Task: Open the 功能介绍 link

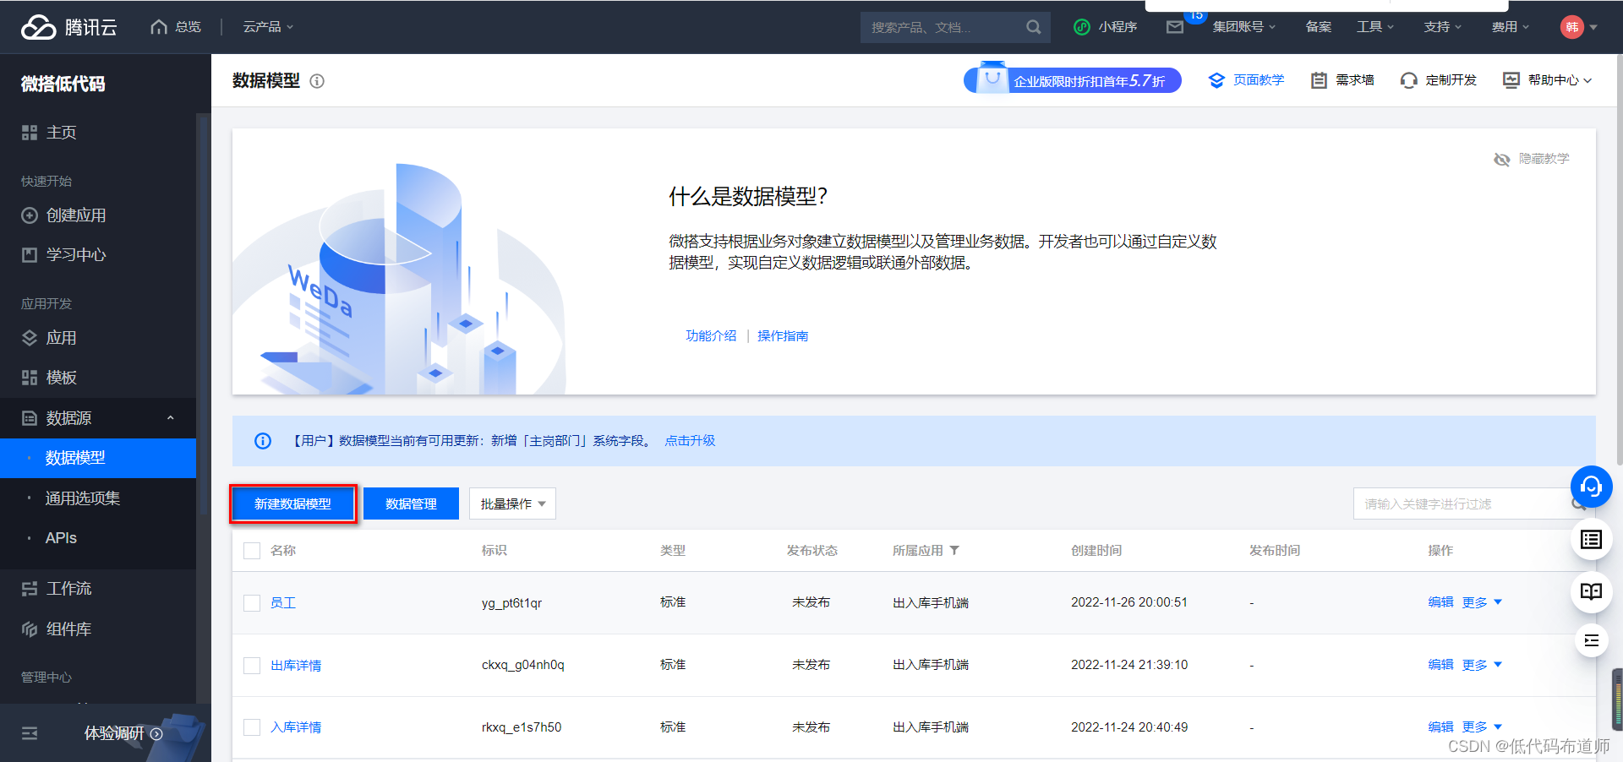Action: coord(711,336)
